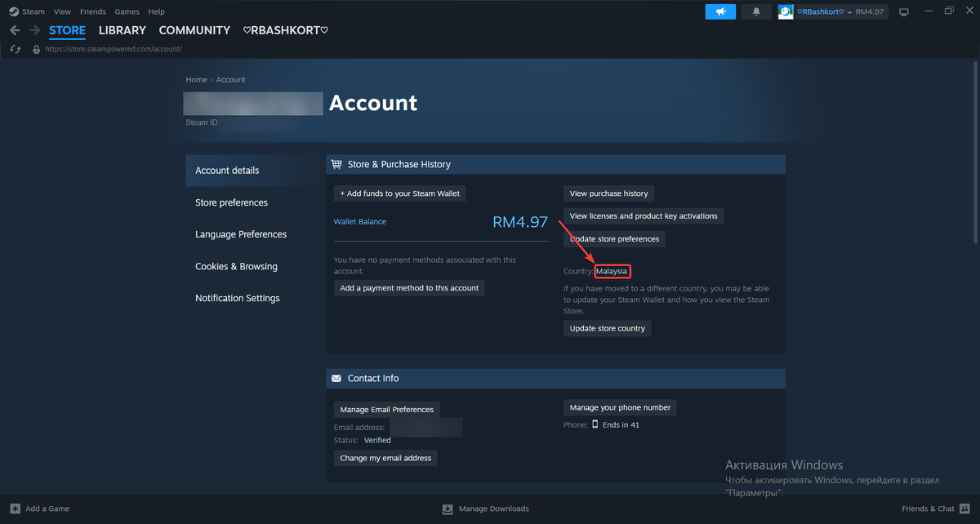Click the Verified status text

[x=377, y=440]
